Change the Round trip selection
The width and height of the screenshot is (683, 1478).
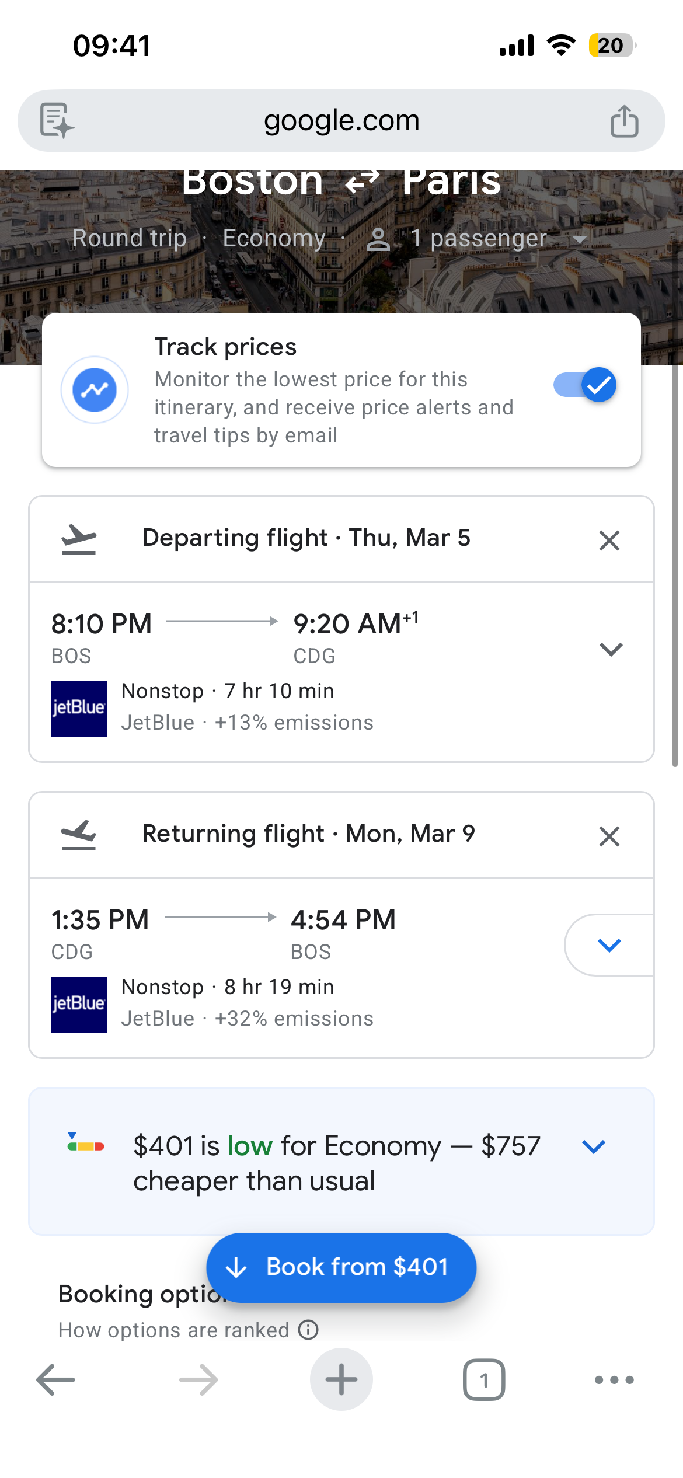pyautogui.click(x=130, y=239)
